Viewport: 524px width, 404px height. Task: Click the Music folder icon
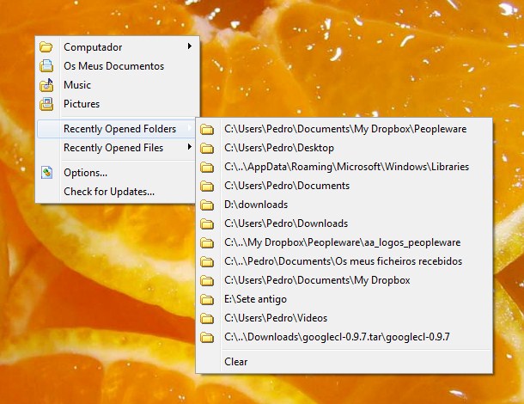(46, 85)
